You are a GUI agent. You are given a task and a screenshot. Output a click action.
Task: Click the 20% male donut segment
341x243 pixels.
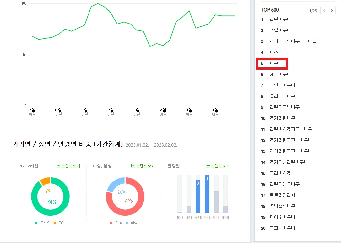pos(115,183)
